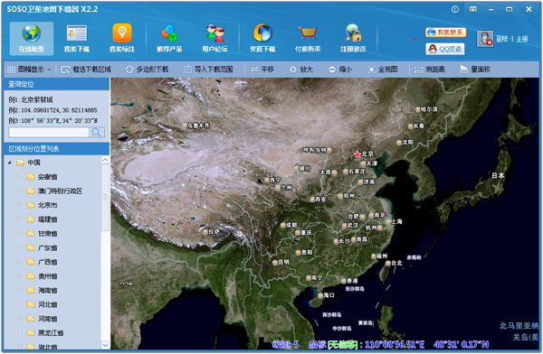This screenshot has width=543, height=354.
Task: Click the QQ交谈 chat button
Action: point(445,49)
